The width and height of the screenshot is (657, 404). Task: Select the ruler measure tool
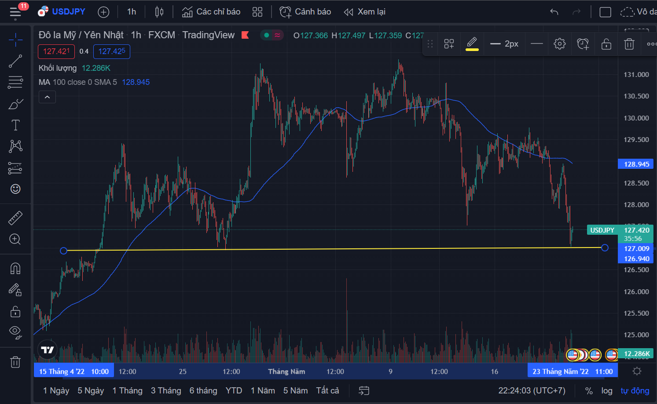[15, 218]
